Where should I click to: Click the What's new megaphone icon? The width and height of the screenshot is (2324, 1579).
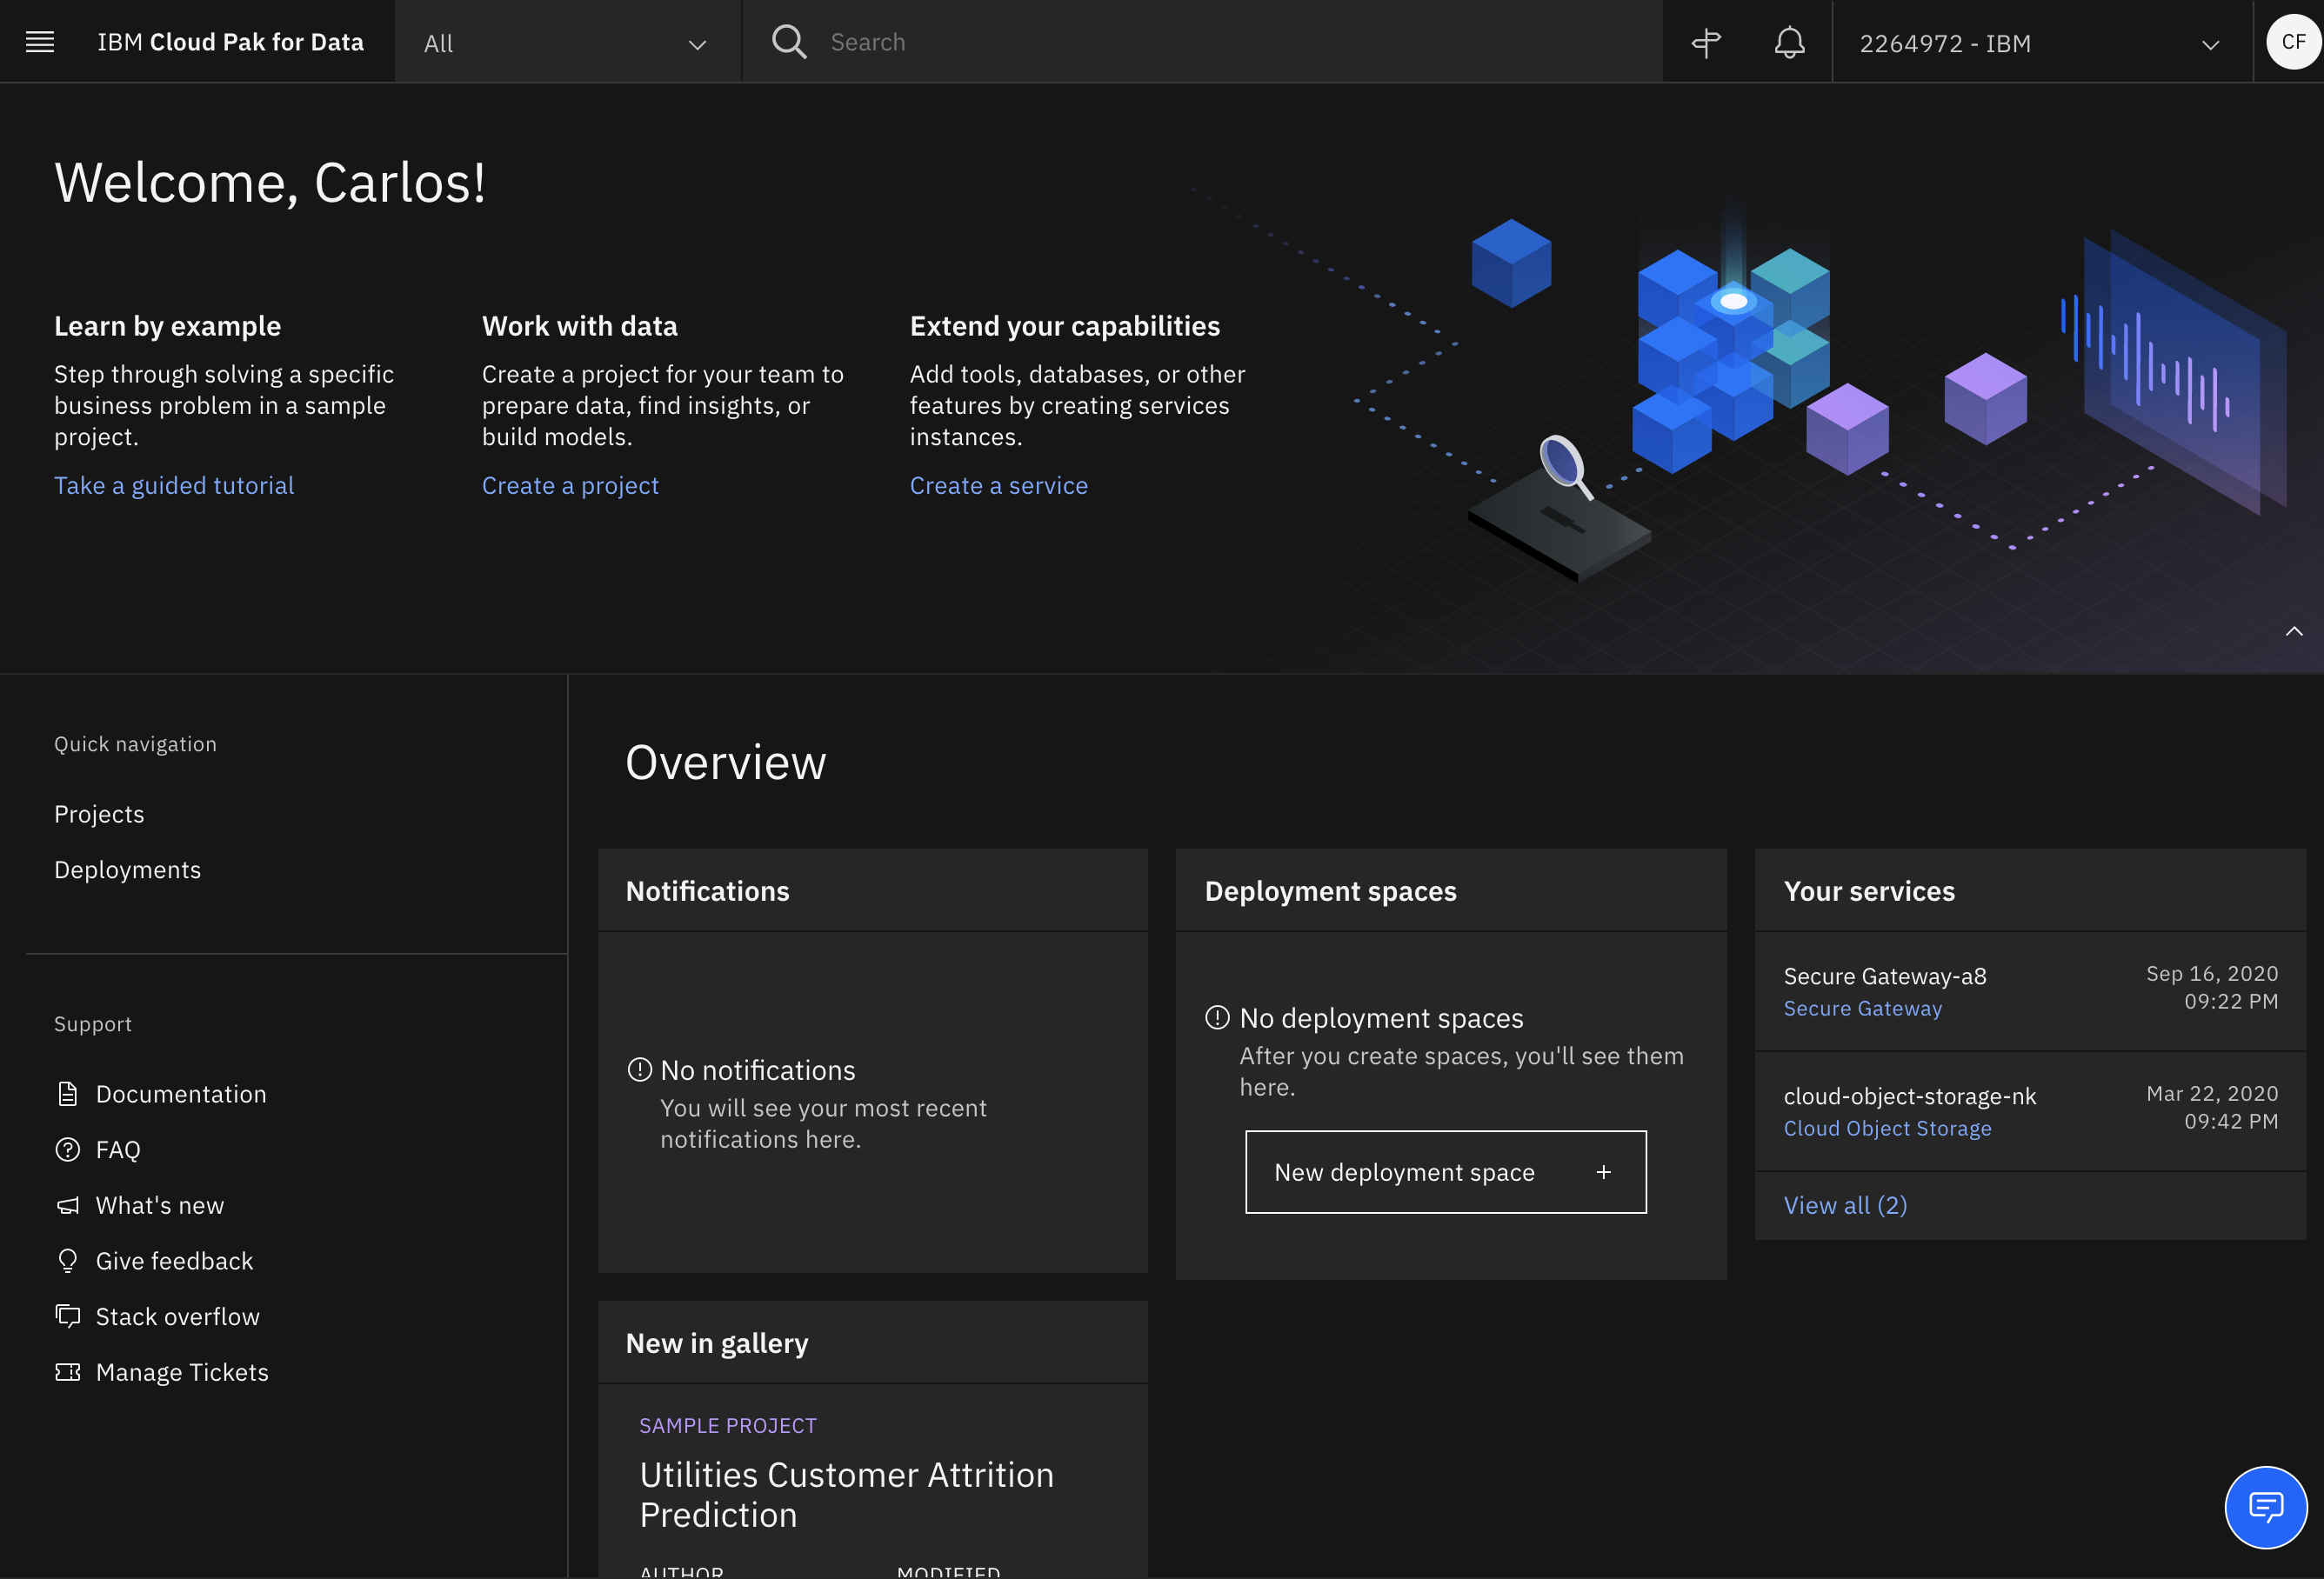click(67, 1206)
